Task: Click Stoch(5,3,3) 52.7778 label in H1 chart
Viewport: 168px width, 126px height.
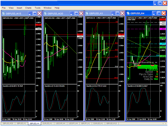Action: coord(96,86)
